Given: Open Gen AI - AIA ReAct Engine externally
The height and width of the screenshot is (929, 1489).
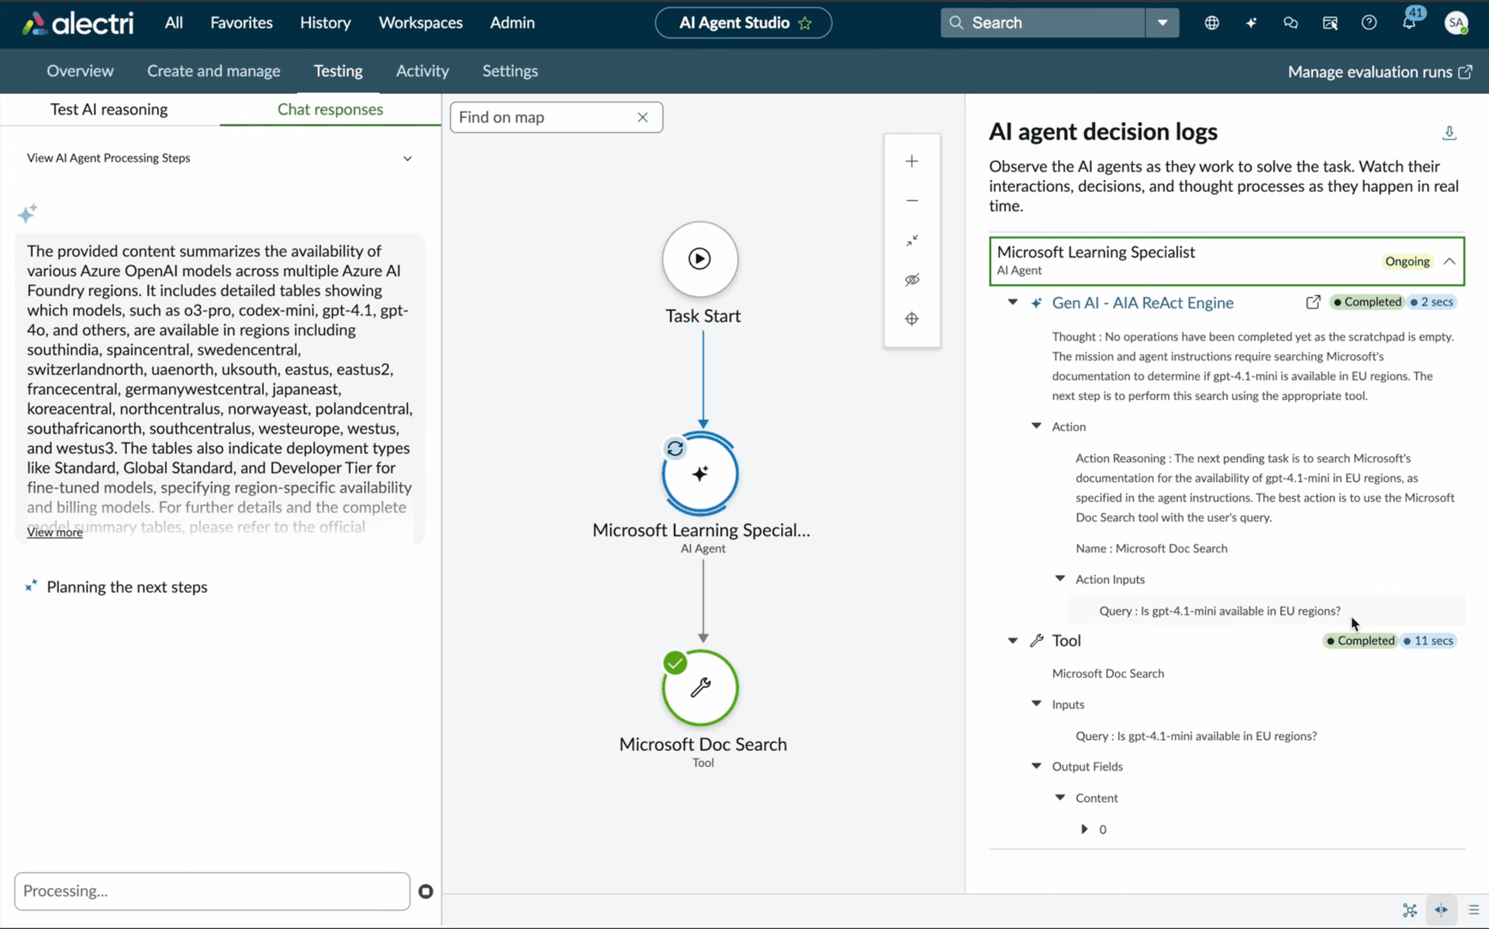Looking at the screenshot, I should point(1313,302).
